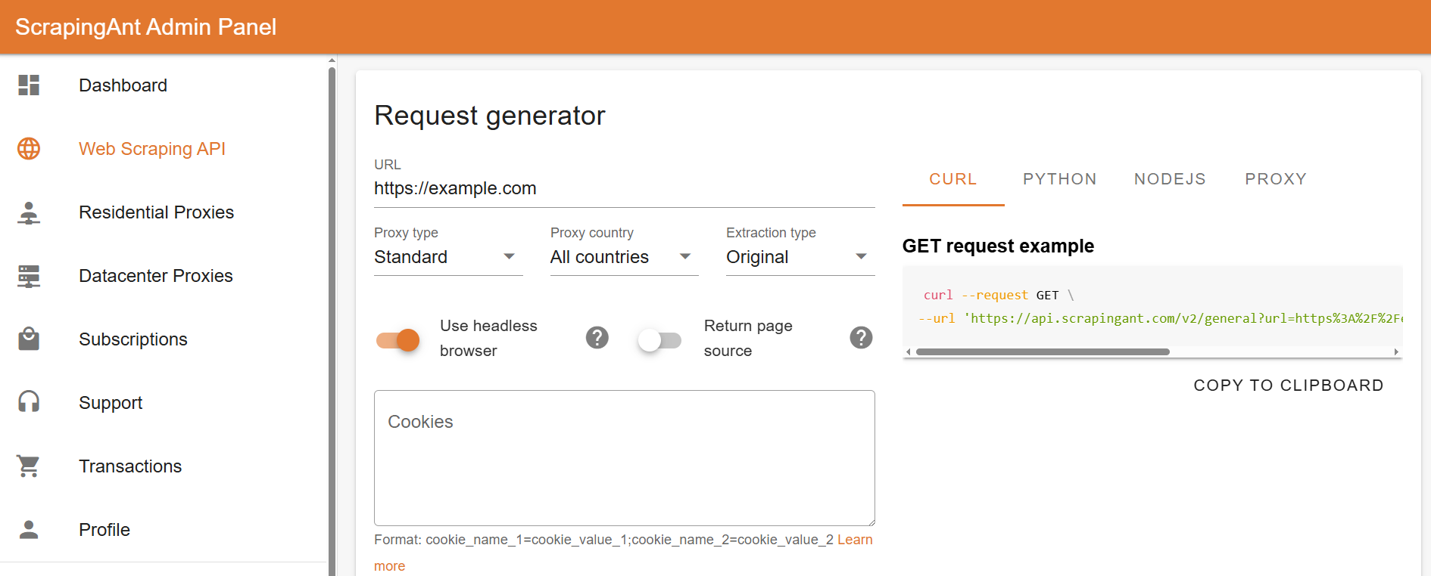Image resolution: width=1431 pixels, height=576 pixels.
Task: Switch to the CURL tab
Action: click(953, 179)
